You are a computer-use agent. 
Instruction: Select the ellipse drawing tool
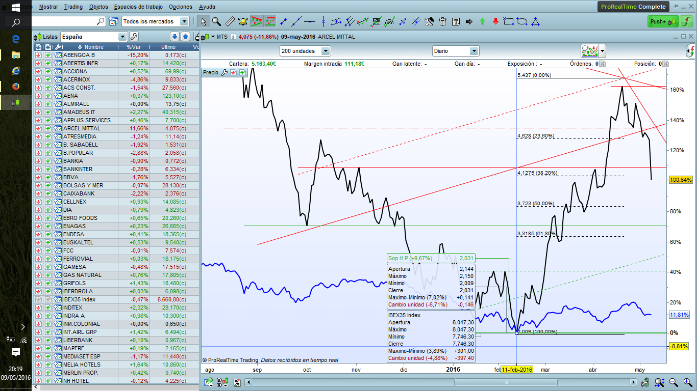tap(522, 21)
